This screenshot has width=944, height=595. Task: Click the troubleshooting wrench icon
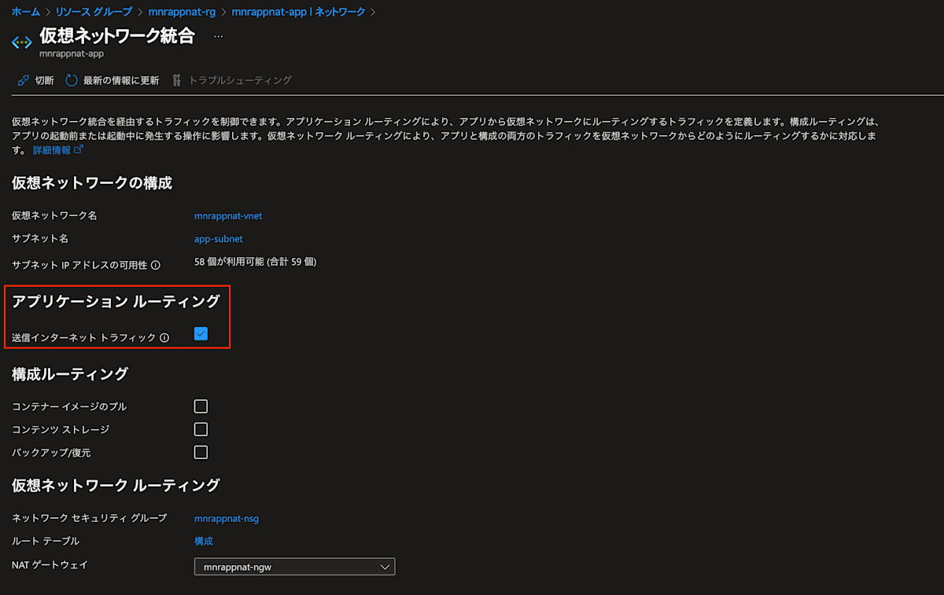[176, 80]
